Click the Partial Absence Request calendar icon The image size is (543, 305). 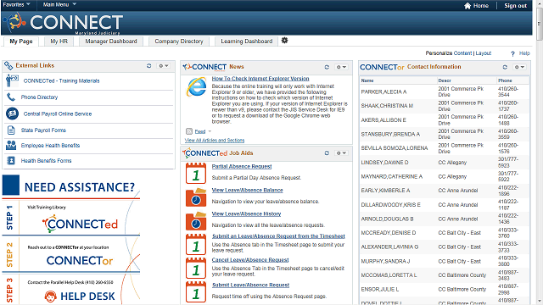196,173
